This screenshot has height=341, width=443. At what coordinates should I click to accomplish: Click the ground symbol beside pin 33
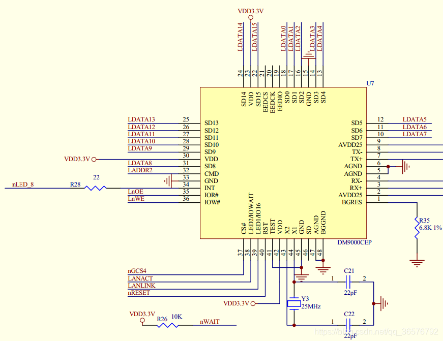click(168, 180)
